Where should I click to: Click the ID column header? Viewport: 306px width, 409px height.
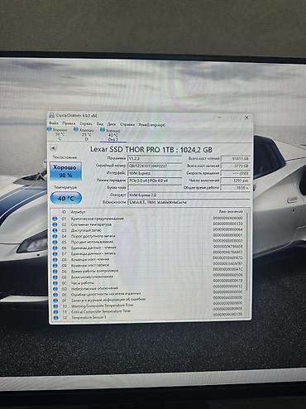65,212
